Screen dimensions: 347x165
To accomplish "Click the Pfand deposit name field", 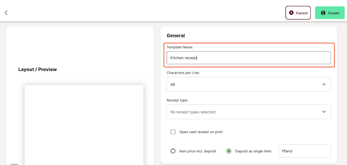I will tap(304, 151).
